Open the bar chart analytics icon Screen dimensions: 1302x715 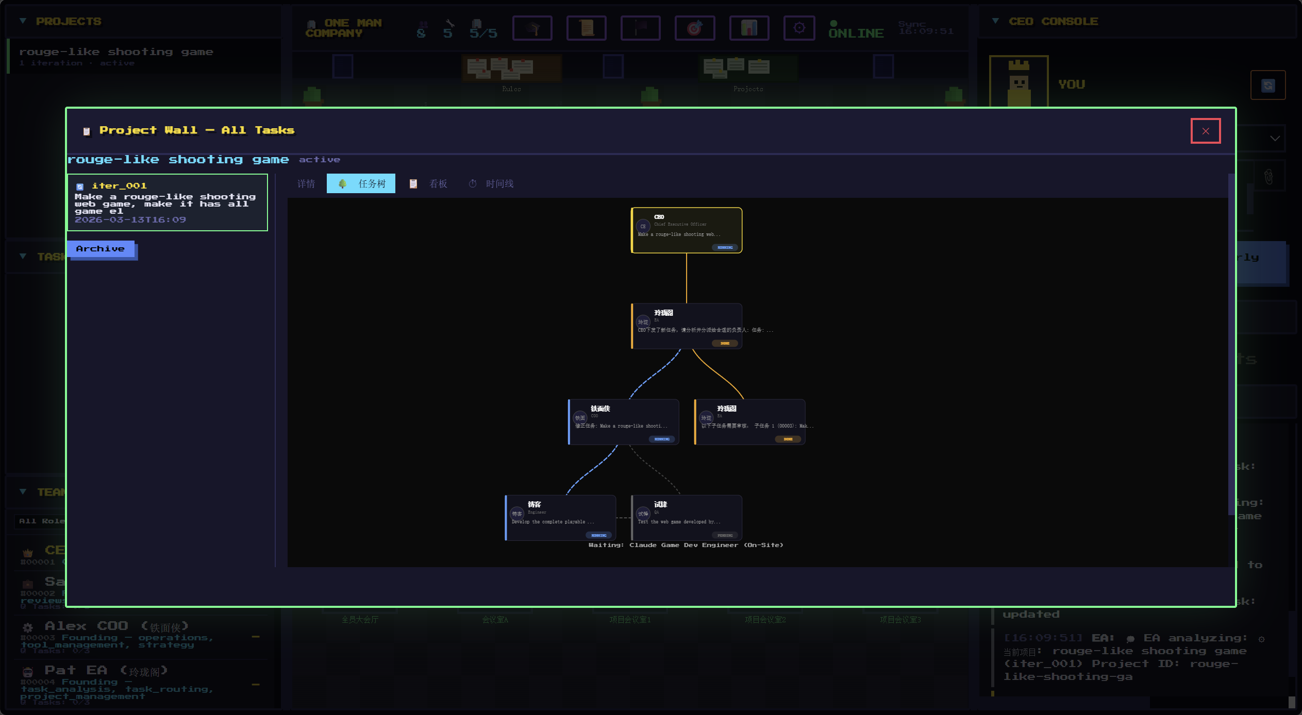click(x=749, y=28)
